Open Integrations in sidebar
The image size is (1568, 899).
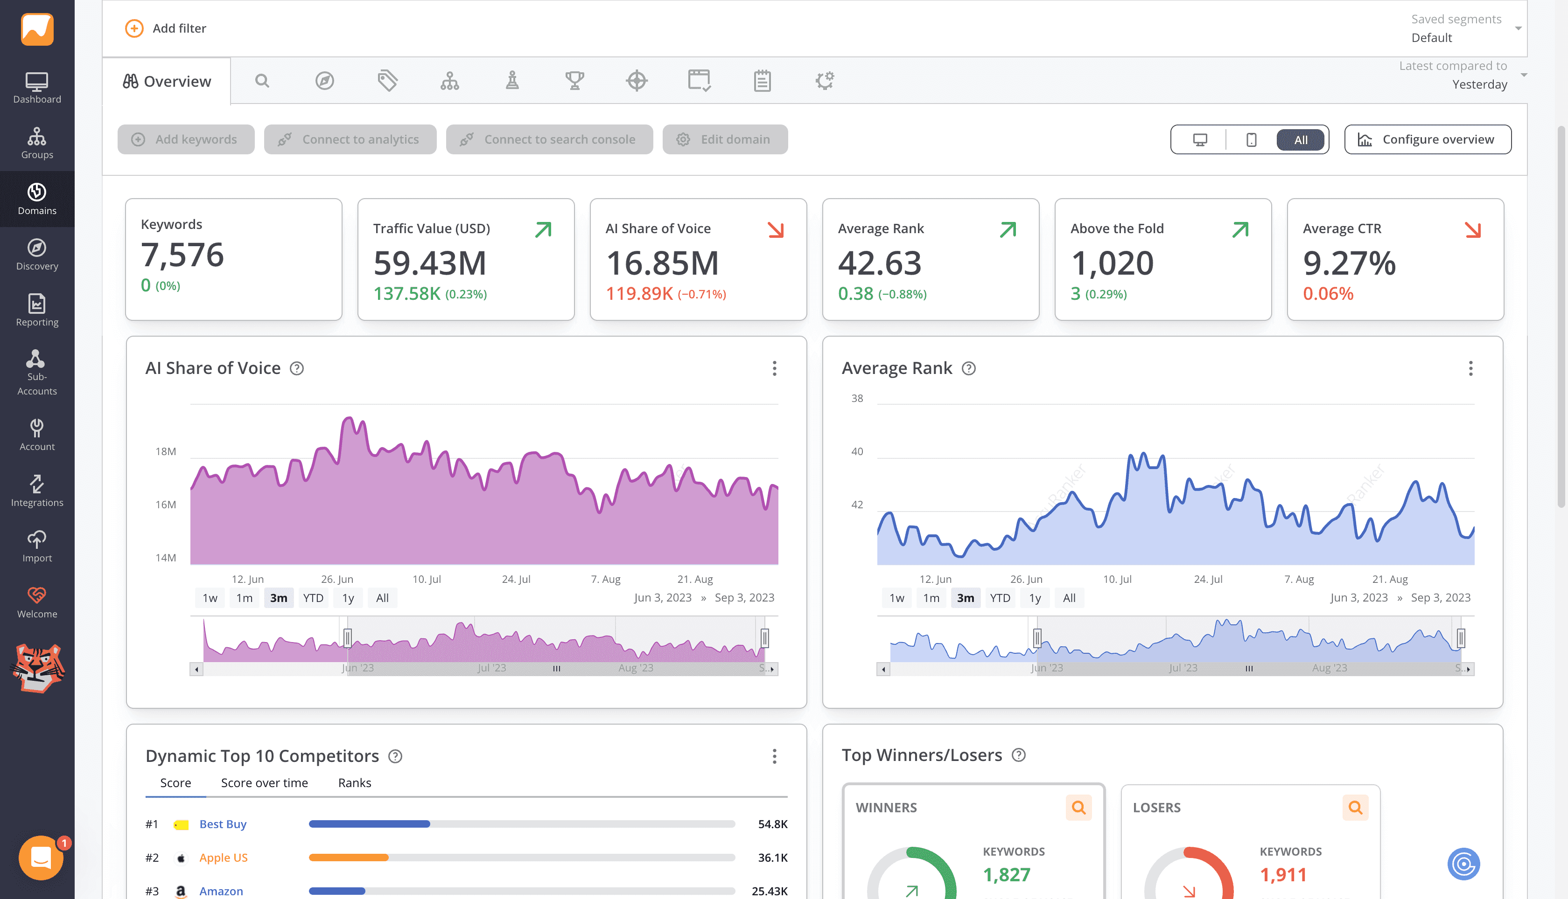tap(37, 491)
